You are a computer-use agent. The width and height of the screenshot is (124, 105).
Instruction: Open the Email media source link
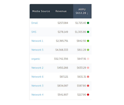(35, 23)
